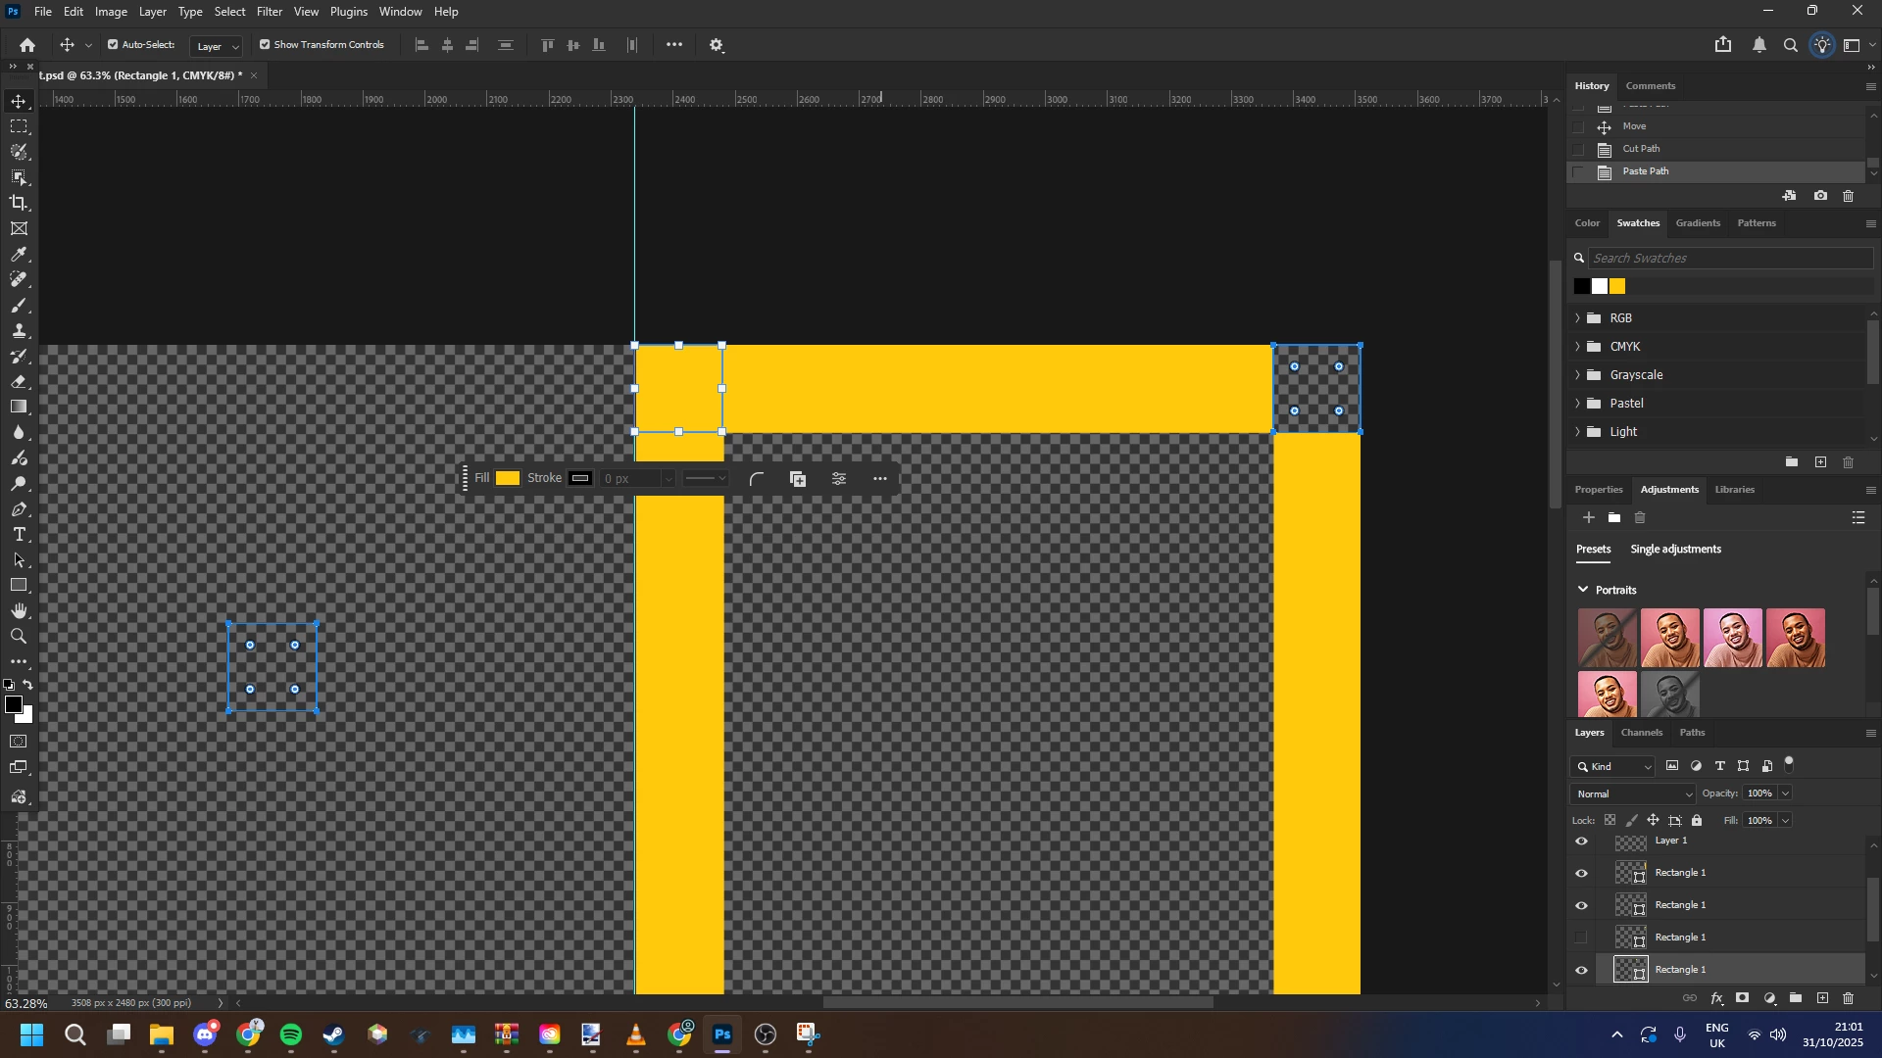Image resolution: width=1882 pixels, height=1058 pixels.
Task: Open the Filter menu
Action: (x=270, y=12)
